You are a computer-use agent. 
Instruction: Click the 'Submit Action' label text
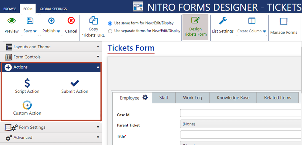click(75, 91)
